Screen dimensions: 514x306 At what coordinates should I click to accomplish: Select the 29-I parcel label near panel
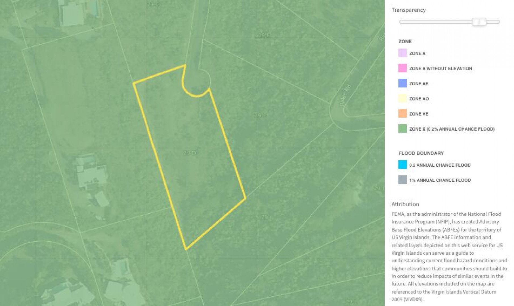pos(379,188)
